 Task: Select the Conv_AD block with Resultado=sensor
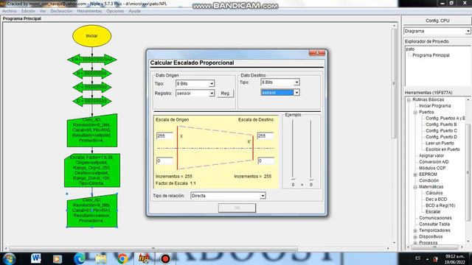92,211
